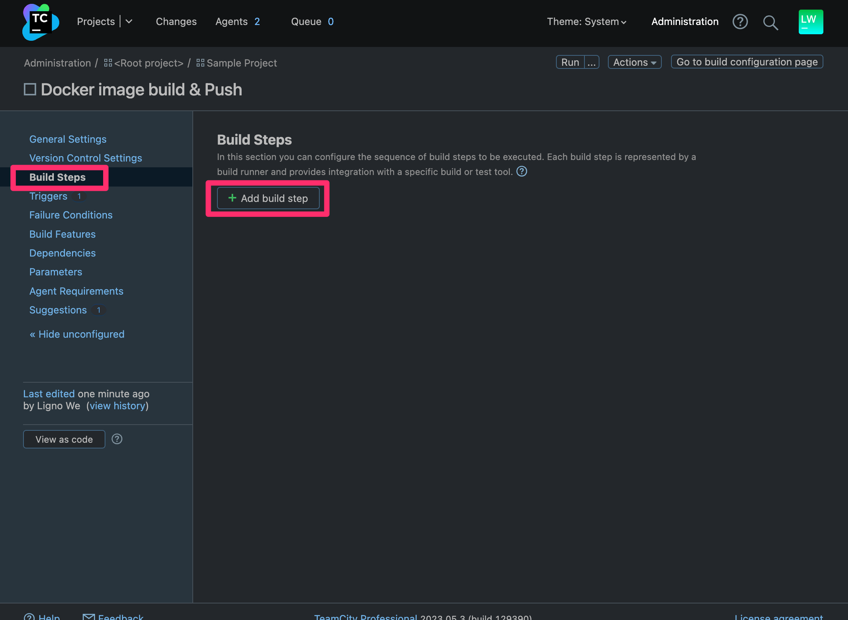The height and width of the screenshot is (620, 848).
Task: Open the LW user avatar menu
Action: tap(810, 22)
